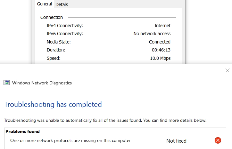
Task: Click the 10.0 Mbps speed value
Action: [160, 58]
